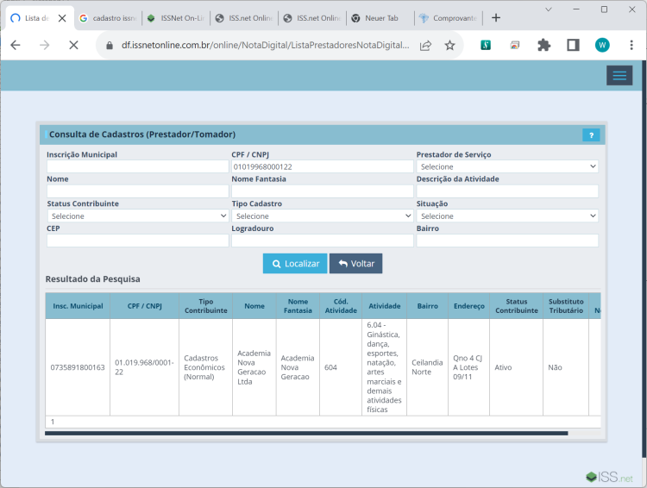Open a new browser tab
Image resolution: width=647 pixels, height=488 pixels.
coord(496,18)
